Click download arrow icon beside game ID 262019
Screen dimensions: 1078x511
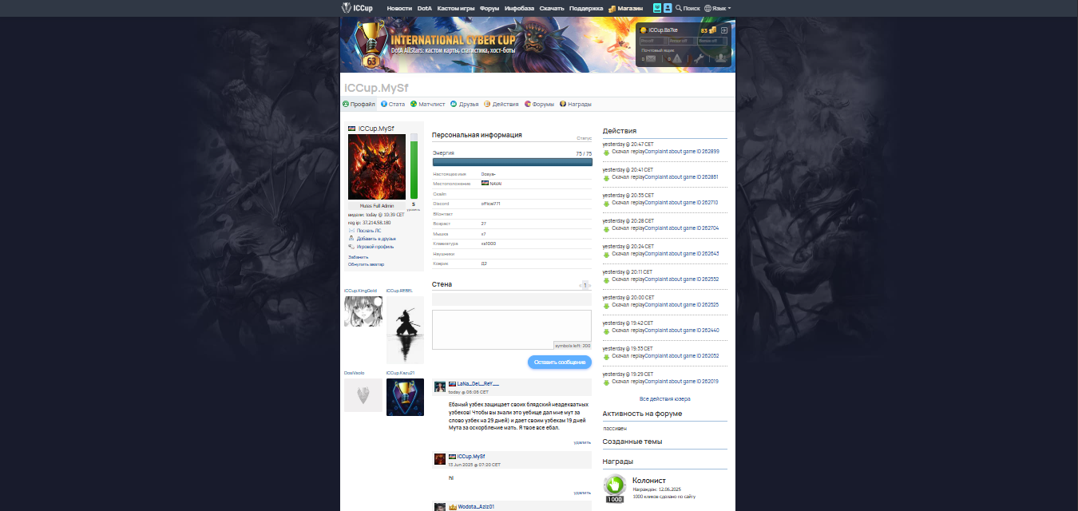pos(606,382)
